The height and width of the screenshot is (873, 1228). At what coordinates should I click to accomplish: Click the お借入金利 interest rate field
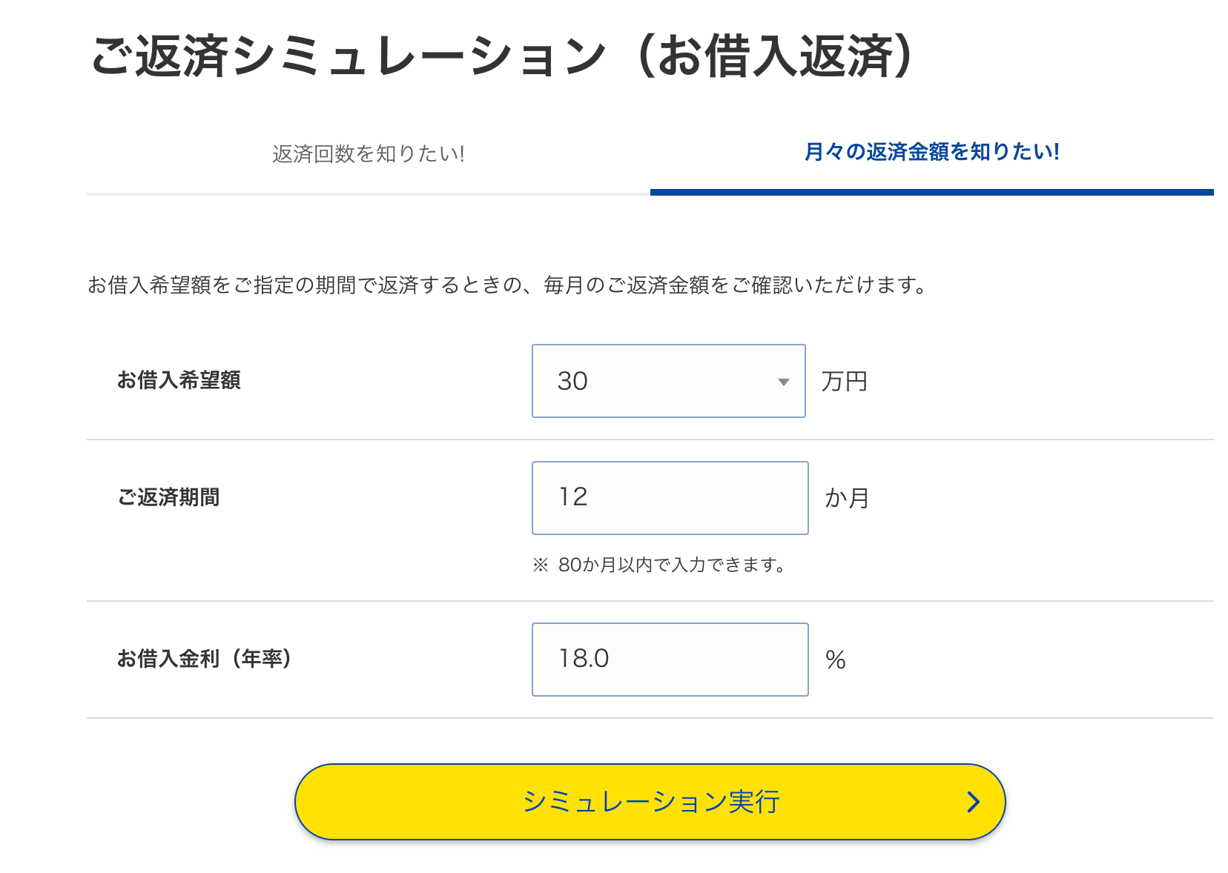[670, 660]
